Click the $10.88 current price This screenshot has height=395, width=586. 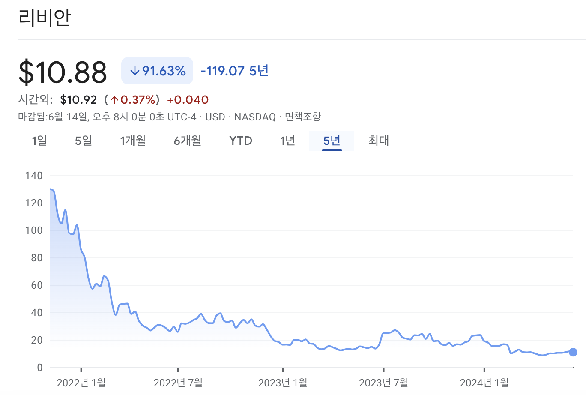63,72
